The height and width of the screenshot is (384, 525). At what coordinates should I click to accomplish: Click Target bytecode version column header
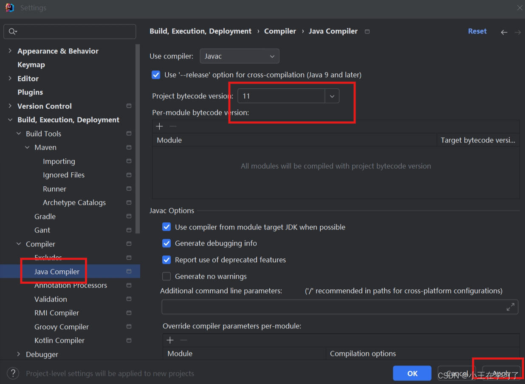pos(478,140)
